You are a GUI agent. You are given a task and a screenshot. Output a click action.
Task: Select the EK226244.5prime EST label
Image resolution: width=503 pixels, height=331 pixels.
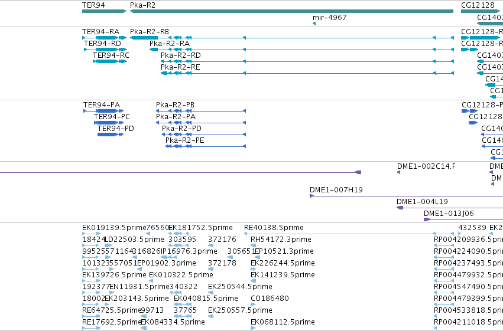[x=283, y=264]
